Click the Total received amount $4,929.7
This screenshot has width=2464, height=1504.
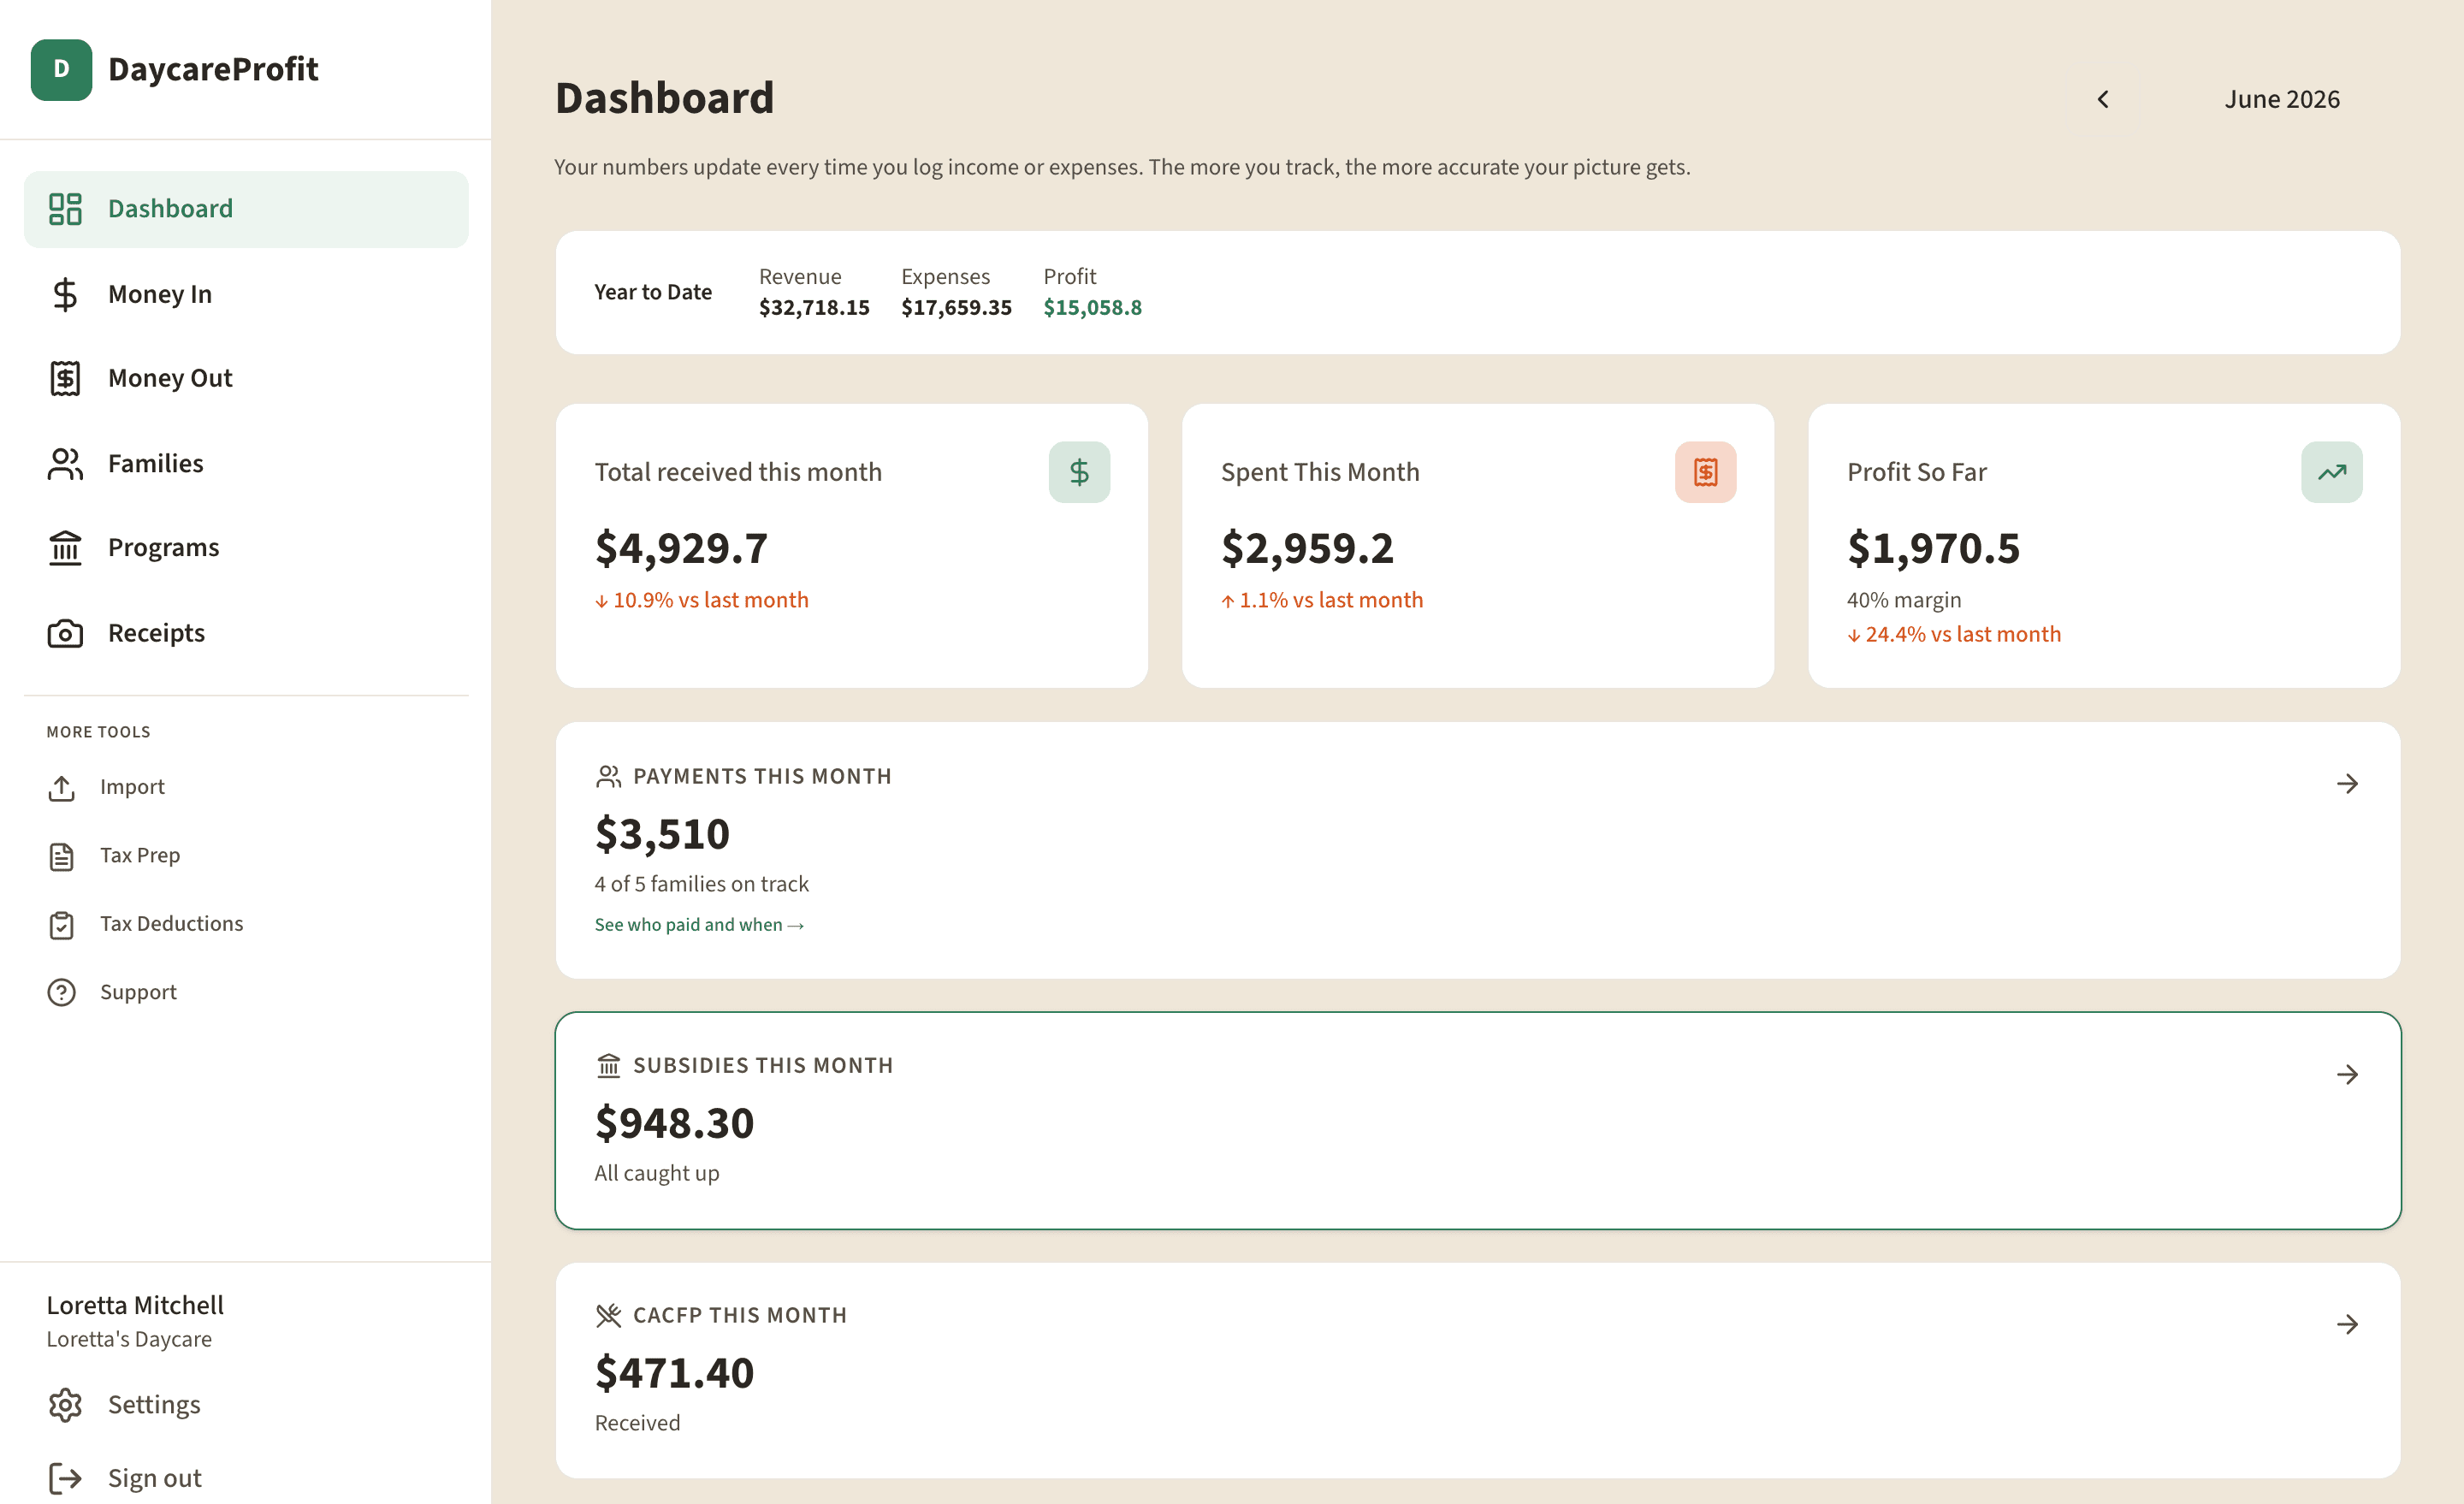pyautogui.click(x=681, y=548)
